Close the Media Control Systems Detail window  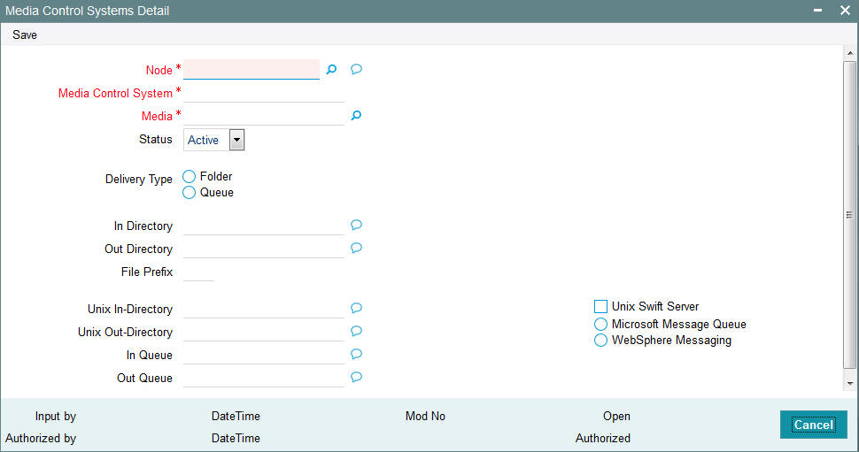845,11
